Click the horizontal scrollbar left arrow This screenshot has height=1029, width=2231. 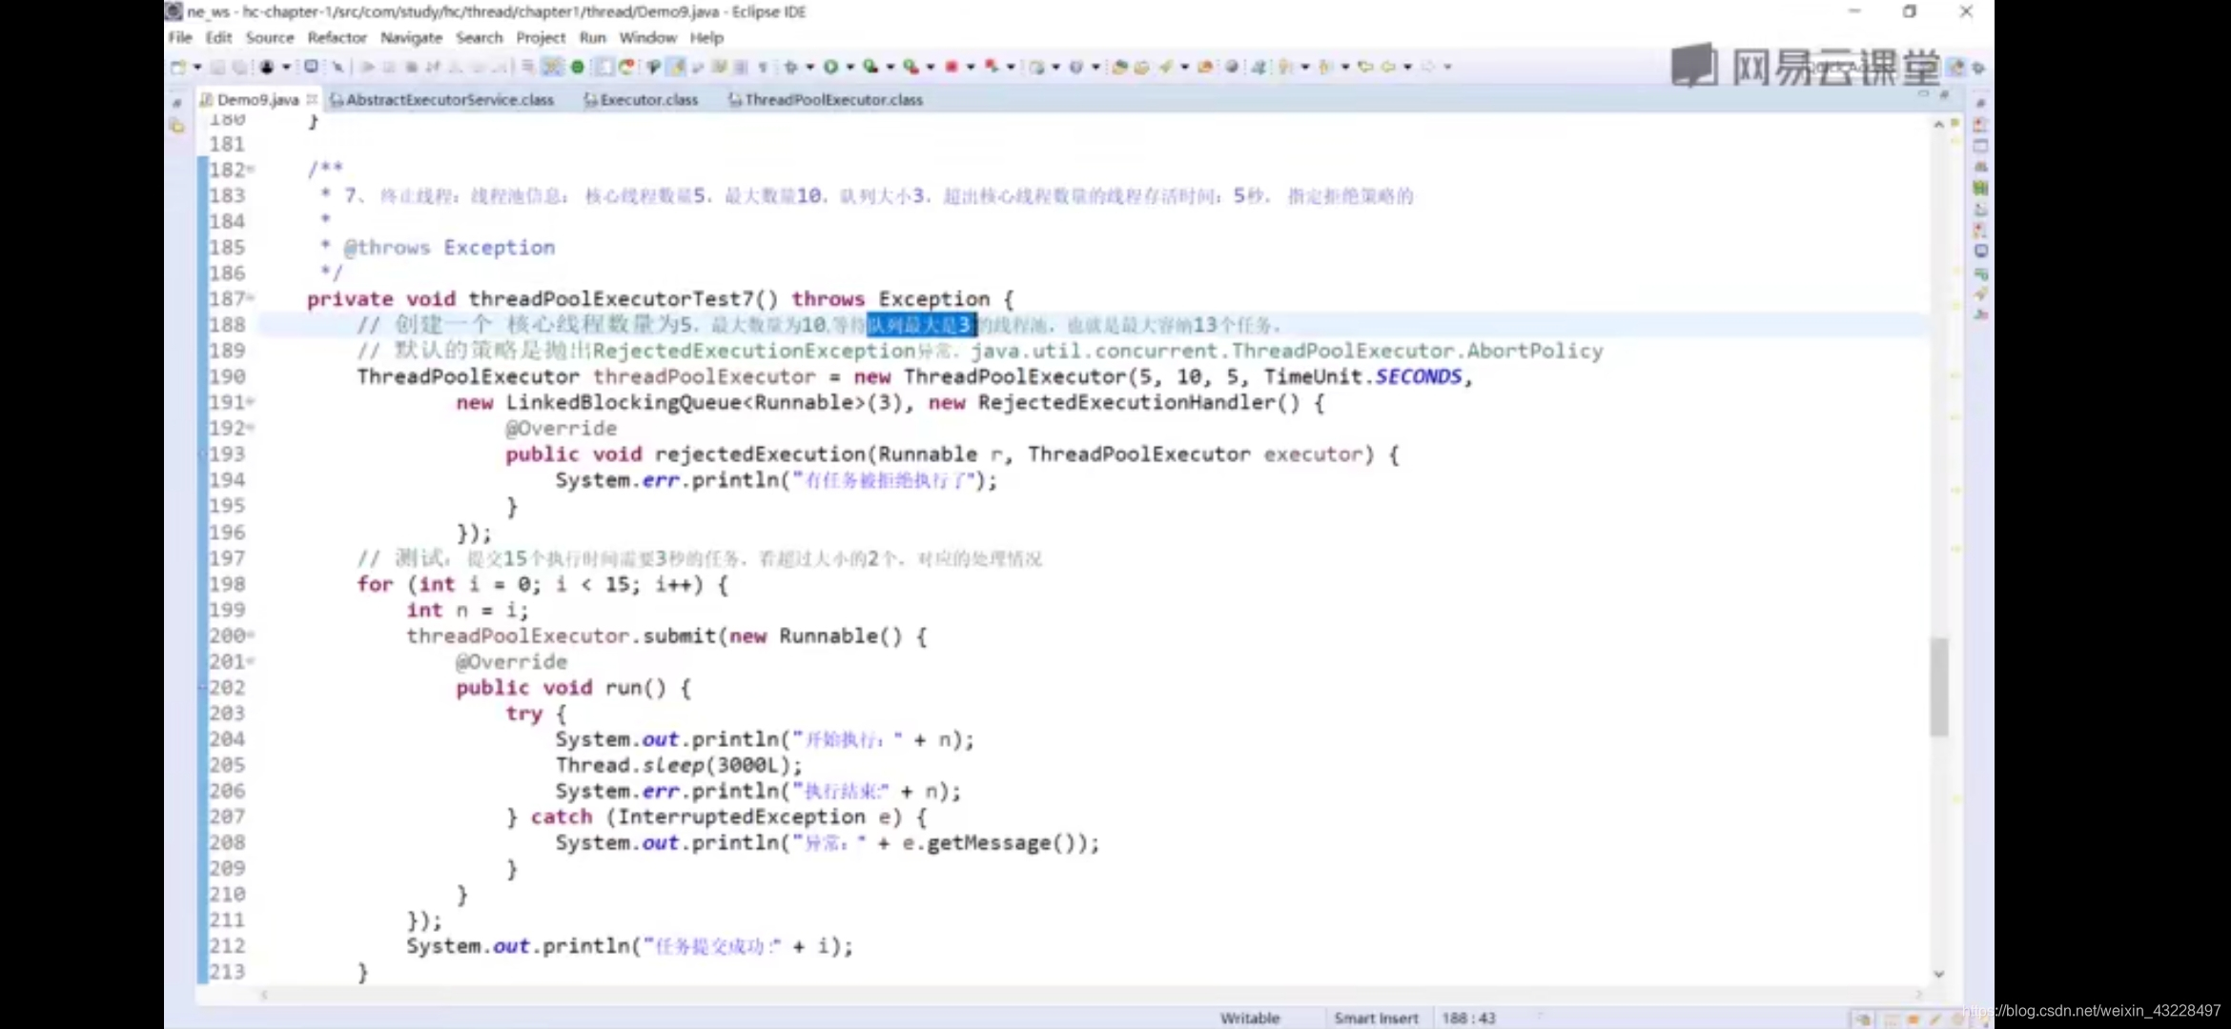264,995
